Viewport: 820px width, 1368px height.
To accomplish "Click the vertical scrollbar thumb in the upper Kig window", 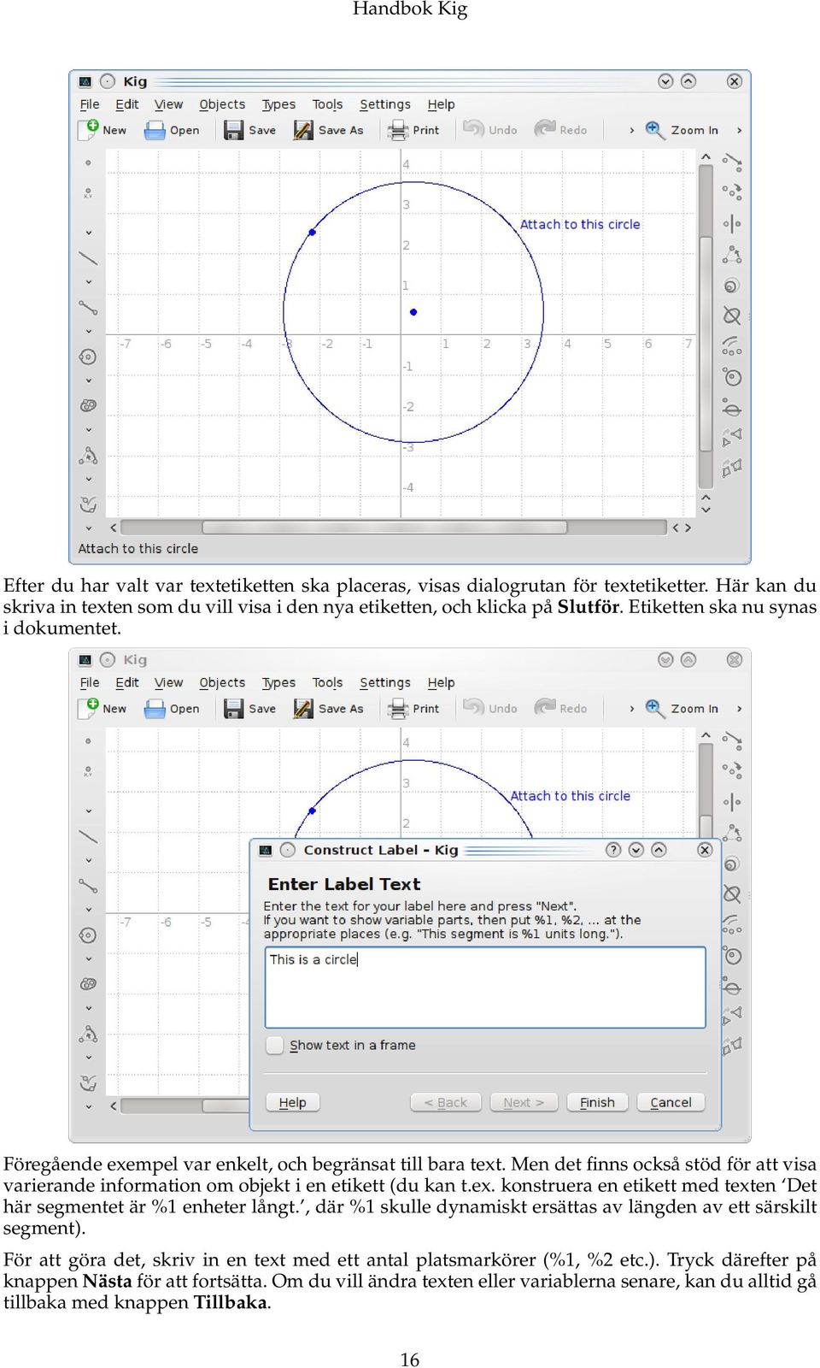I will (706, 342).
